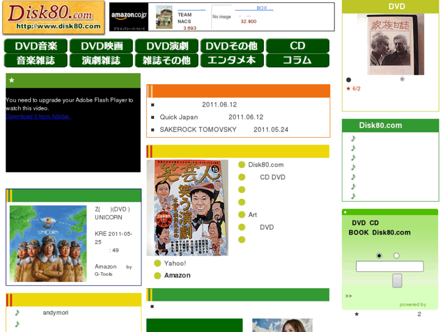Open the CD category

(x=297, y=46)
